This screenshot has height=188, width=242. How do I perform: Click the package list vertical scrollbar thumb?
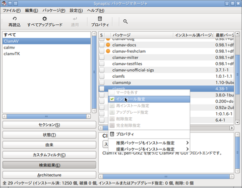click(237, 74)
